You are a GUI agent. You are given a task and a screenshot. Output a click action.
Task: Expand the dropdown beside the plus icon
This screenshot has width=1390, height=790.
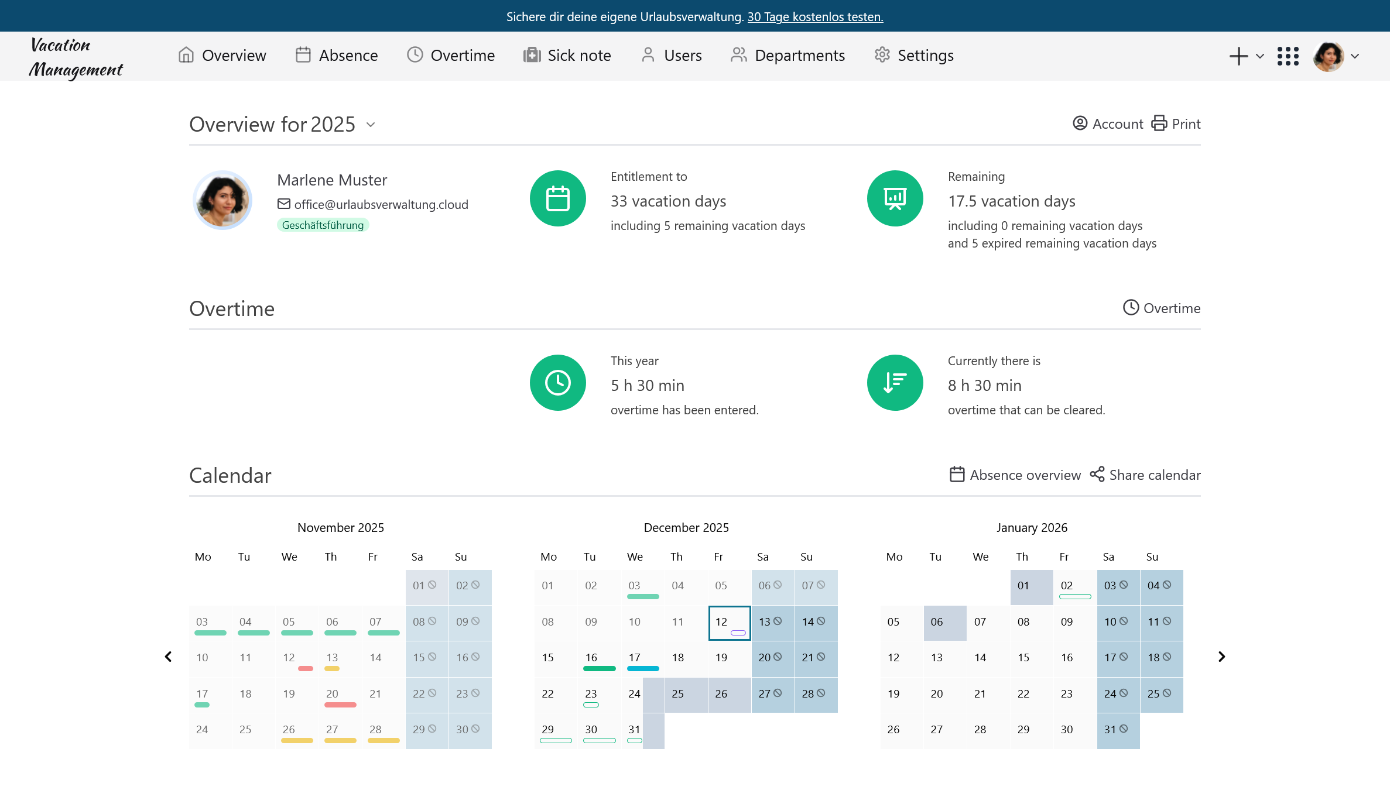[x=1260, y=56]
